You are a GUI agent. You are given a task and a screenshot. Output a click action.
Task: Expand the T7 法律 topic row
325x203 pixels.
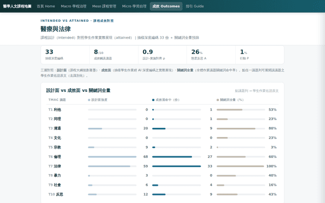pyautogui.click(x=162, y=166)
